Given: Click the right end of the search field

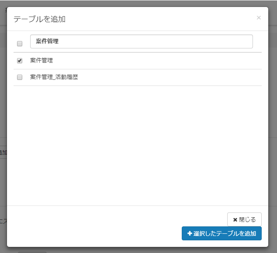Looking at the screenshot, I should point(245,41).
